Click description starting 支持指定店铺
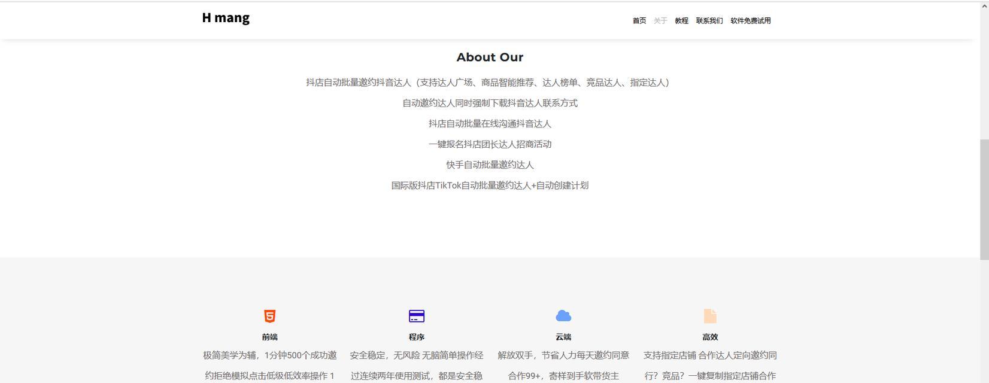The height and width of the screenshot is (383, 989). pos(710,366)
